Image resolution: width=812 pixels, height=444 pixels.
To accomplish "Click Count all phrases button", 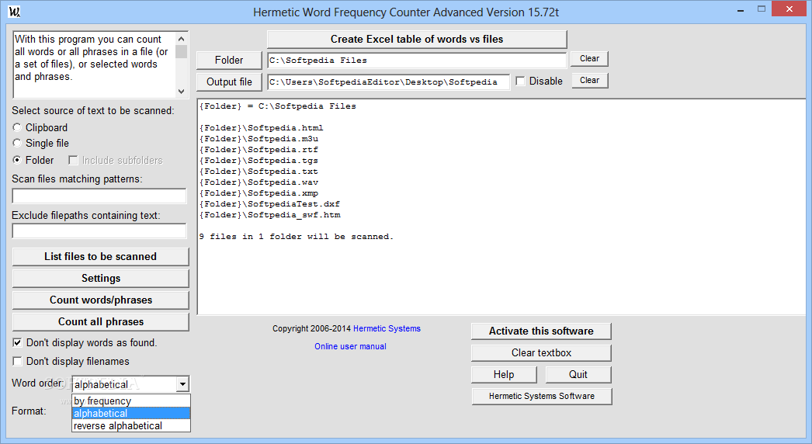I will [x=100, y=321].
